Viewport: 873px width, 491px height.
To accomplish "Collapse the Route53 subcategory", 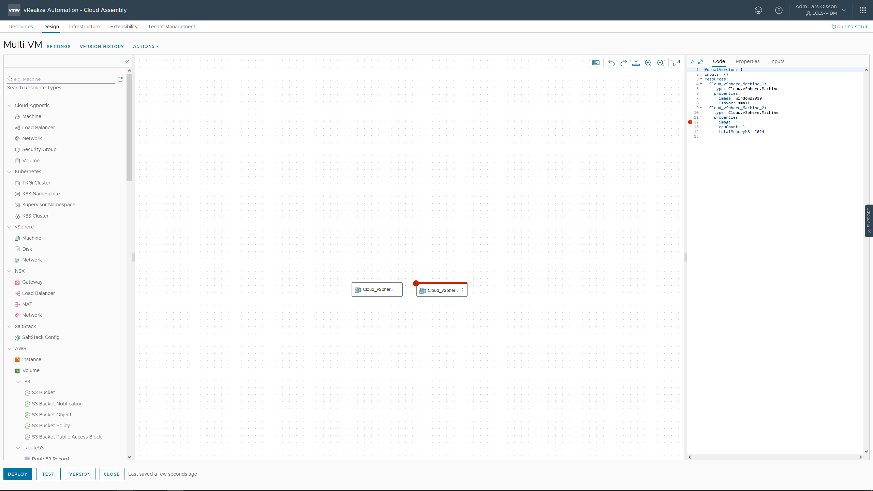I will click(18, 448).
